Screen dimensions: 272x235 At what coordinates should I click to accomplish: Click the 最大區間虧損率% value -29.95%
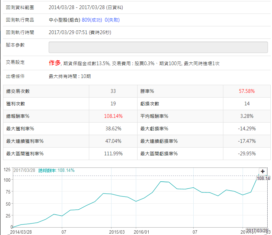247,154
